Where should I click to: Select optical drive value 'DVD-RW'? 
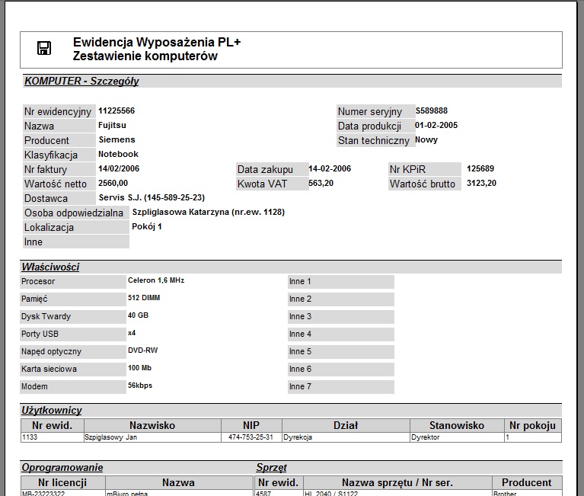[143, 350]
